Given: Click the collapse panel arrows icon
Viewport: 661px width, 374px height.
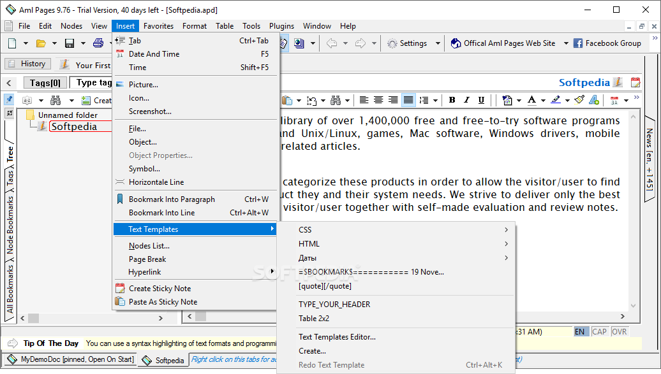Looking at the screenshot, I should [10, 113].
